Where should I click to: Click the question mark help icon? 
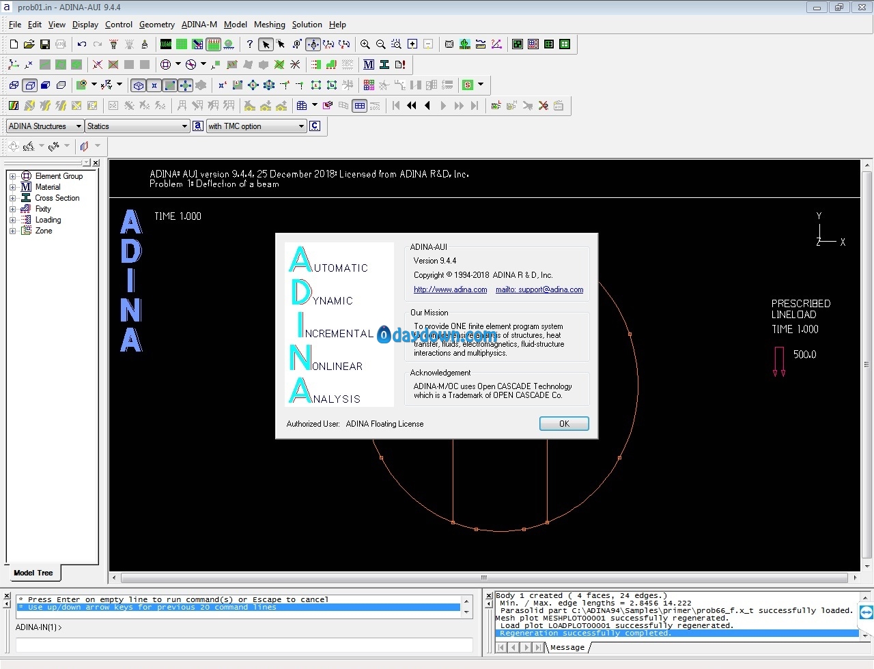(x=250, y=44)
